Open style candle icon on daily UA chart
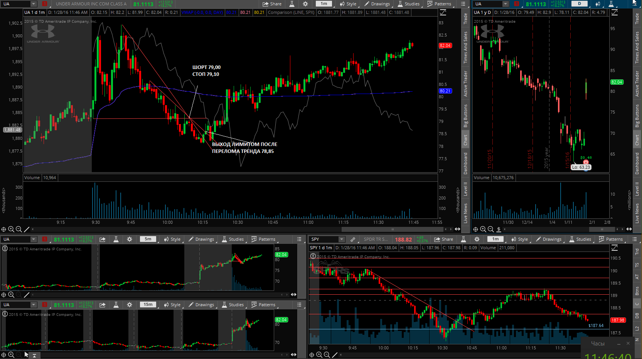Viewport: 642px width, 359px height. pyautogui.click(x=598, y=4)
